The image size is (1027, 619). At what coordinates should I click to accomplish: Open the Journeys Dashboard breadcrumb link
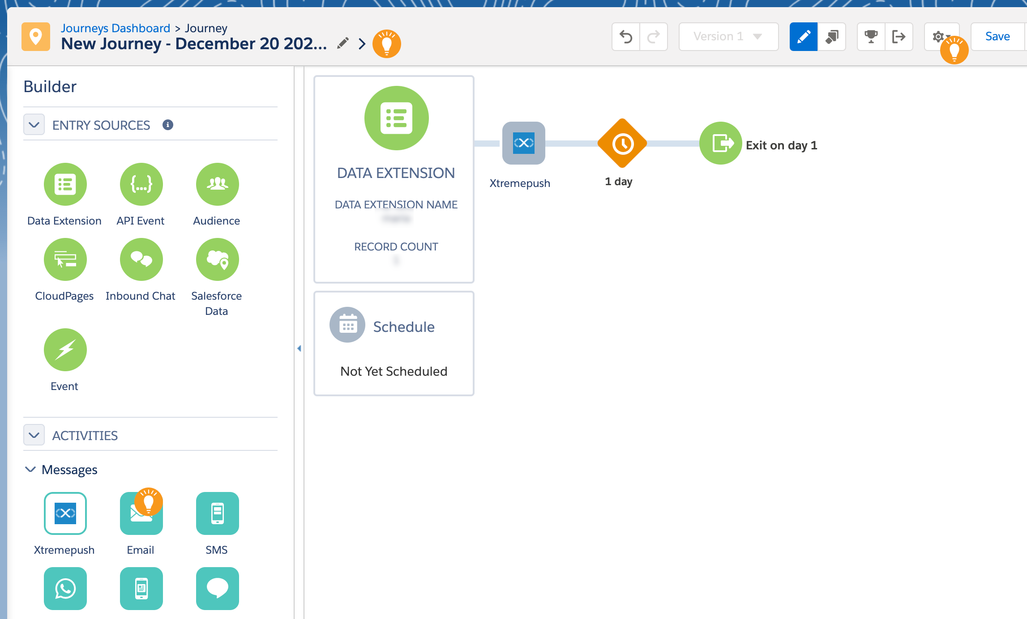[x=116, y=28]
